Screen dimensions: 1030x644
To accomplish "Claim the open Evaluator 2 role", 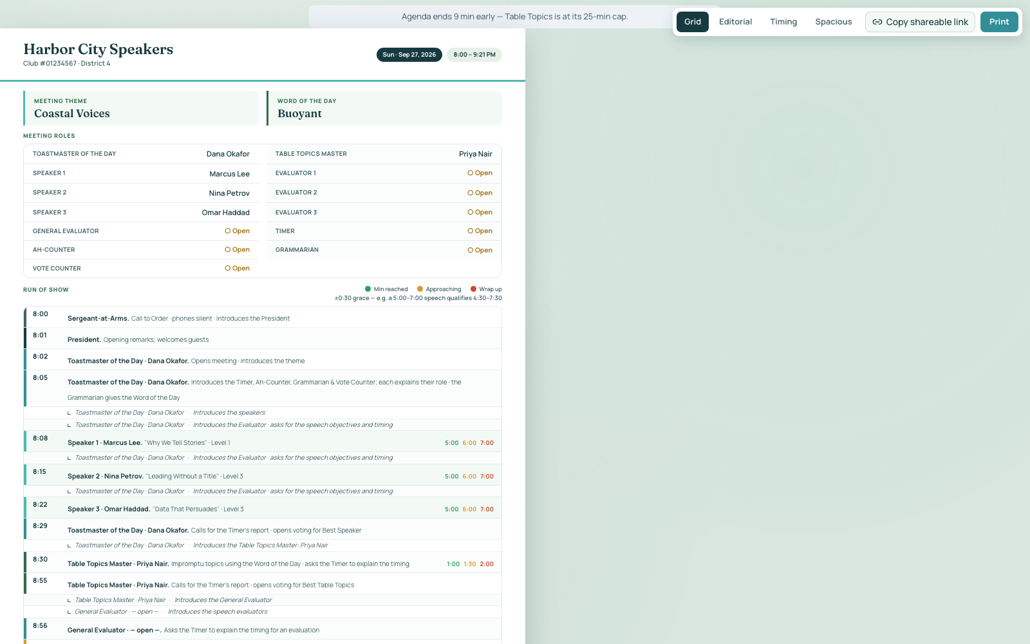I will point(480,193).
